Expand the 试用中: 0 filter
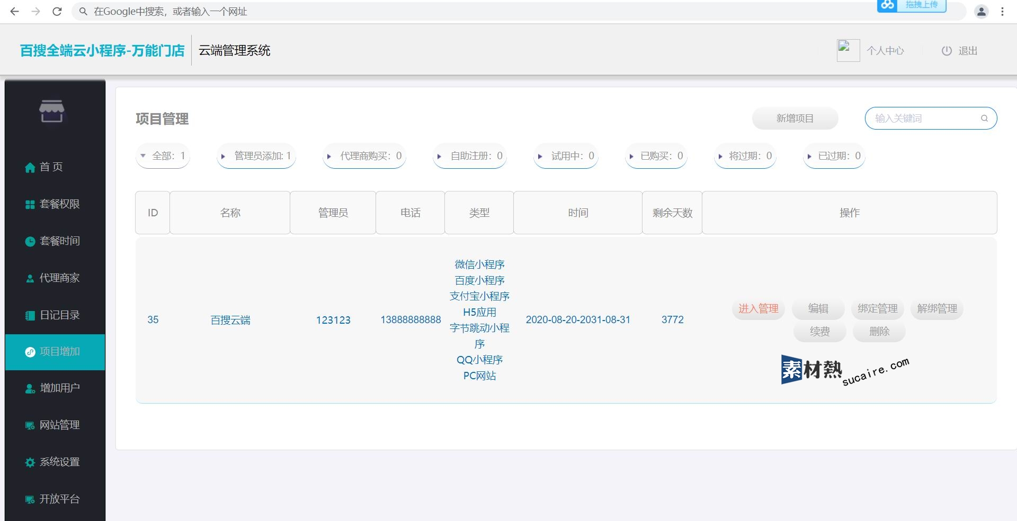 coord(566,156)
